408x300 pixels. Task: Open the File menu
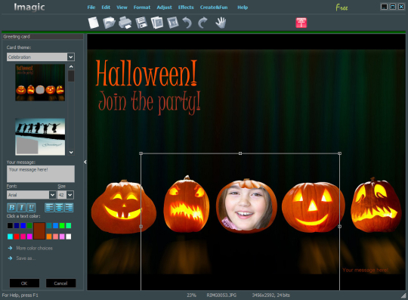click(91, 8)
